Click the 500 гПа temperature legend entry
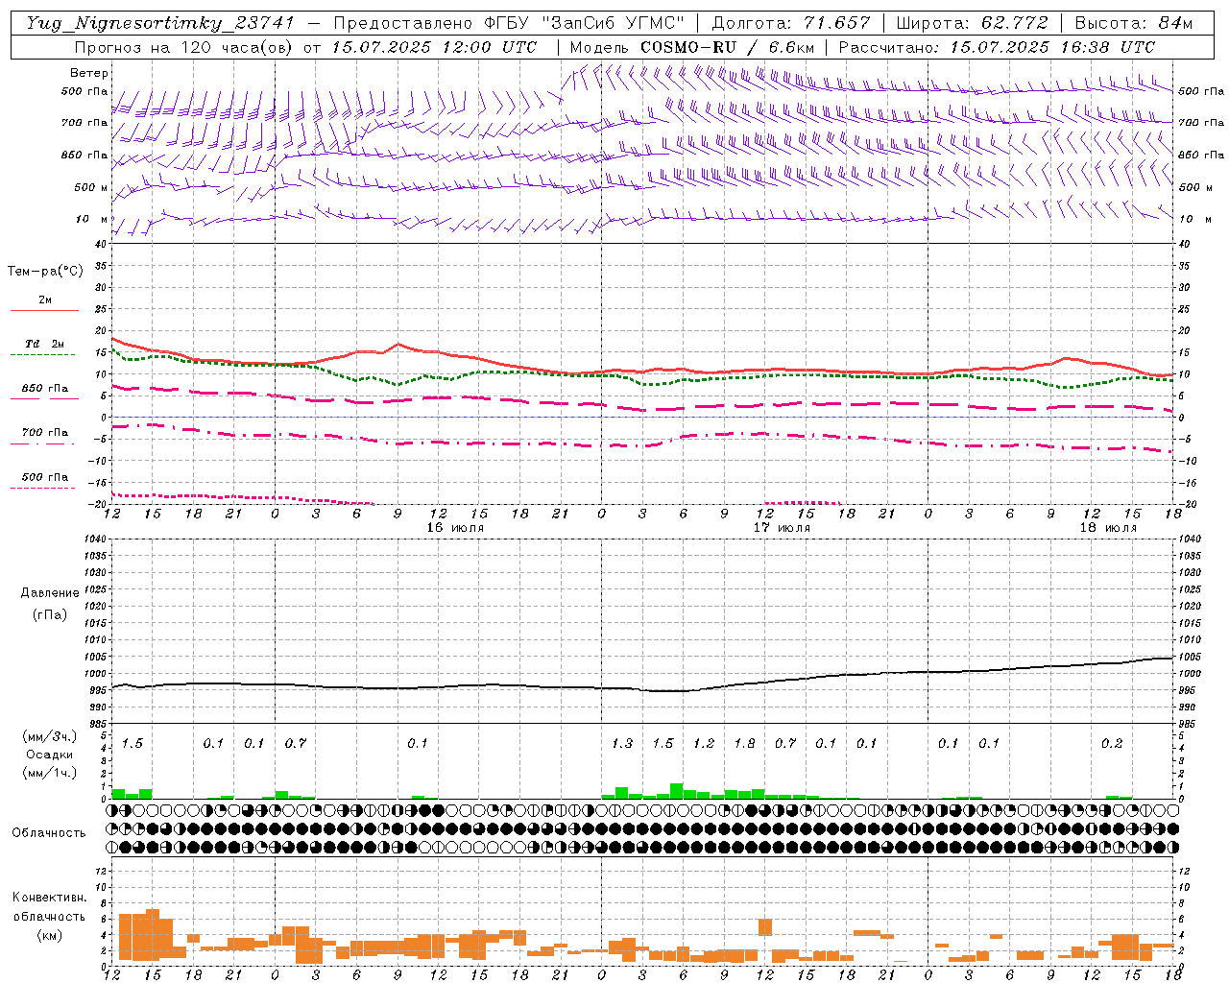1229x983 pixels. tap(44, 477)
